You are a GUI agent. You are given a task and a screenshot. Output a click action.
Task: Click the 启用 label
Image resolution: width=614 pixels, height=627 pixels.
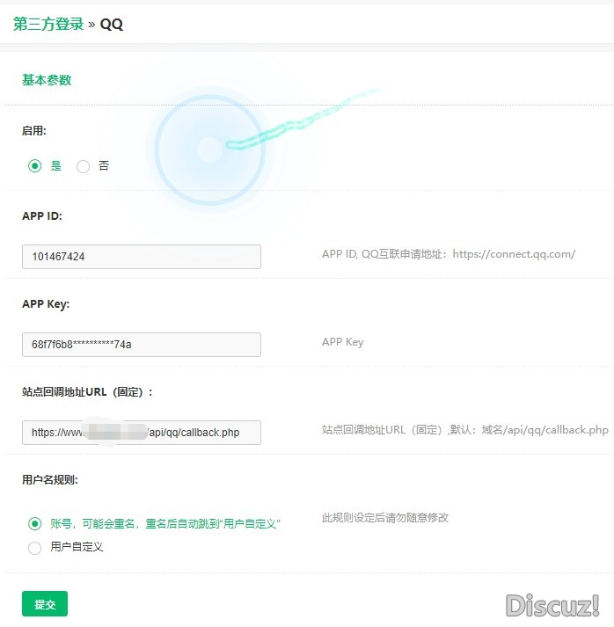click(34, 131)
